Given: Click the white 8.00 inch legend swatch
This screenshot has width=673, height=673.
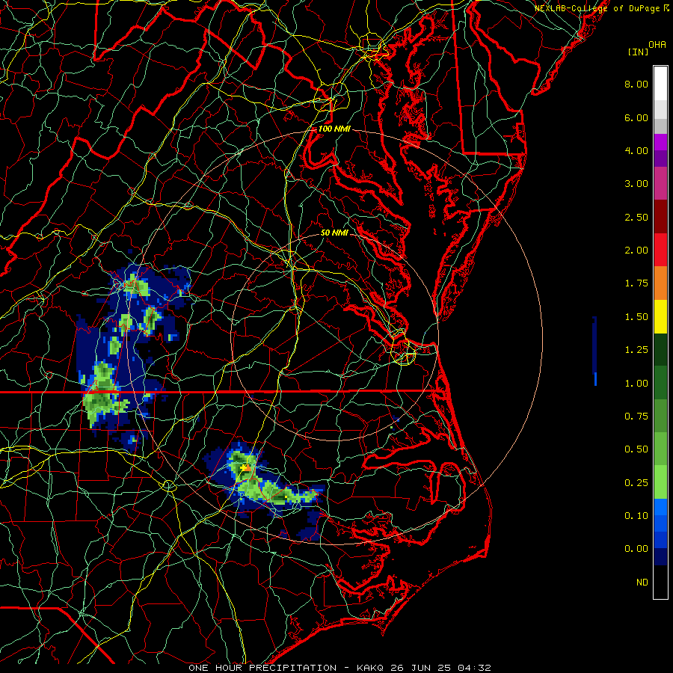Looking at the screenshot, I should (x=660, y=84).
